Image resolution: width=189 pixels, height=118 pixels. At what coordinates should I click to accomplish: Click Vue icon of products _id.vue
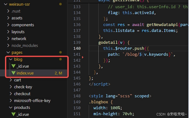(x=13, y=114)
